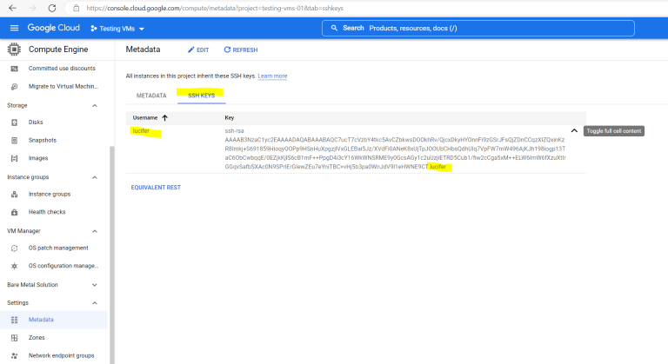
Task: Click the Migrate to Virtual Machines icon
Action: click(15, 86)
